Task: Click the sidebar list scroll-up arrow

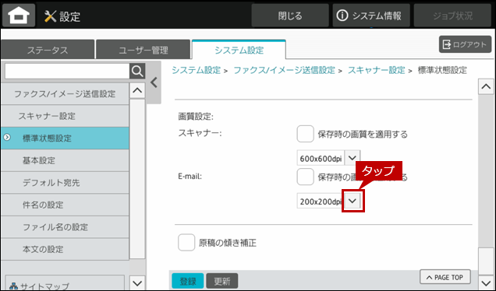Action: coord(137,90)
